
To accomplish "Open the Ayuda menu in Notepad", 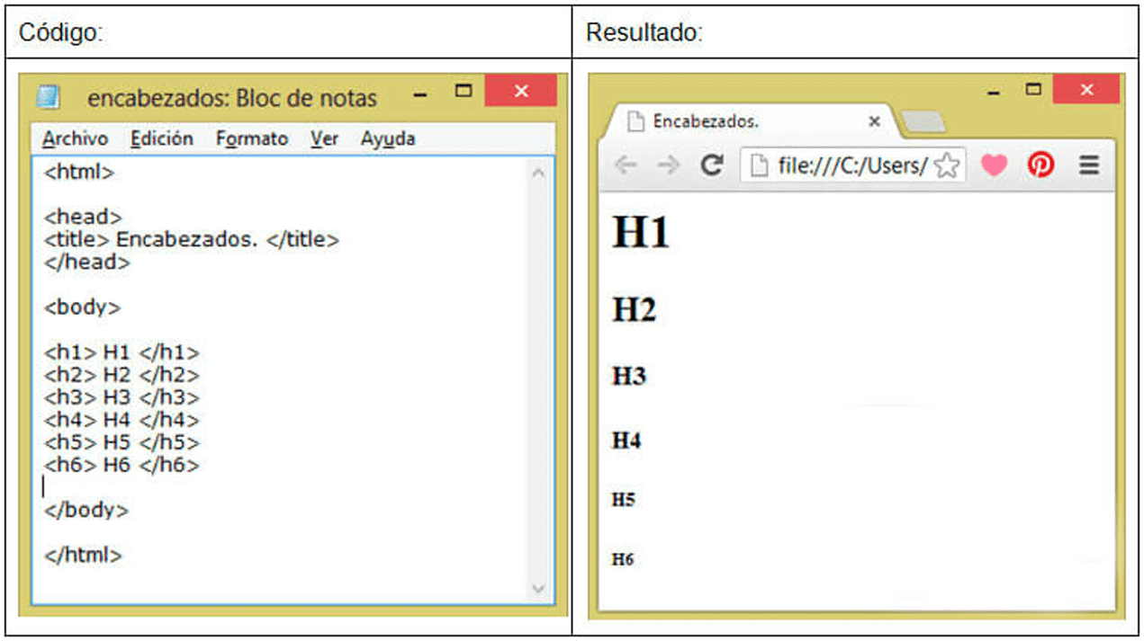I will click(x=388, y=138).
